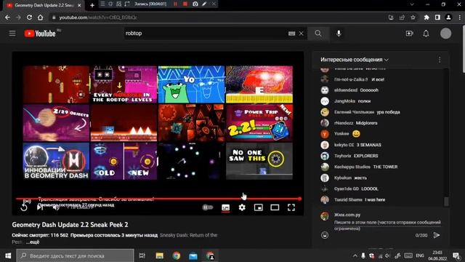Toggle subtitles in the player
The width and height of the screenshot is (465, 262).
tap(226, 207)
